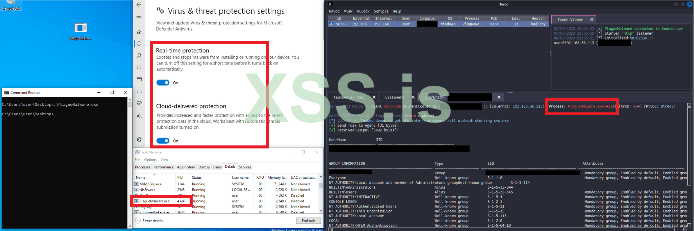Click the Havoc console scrollbar up arrow
This screenshot has width=694, height=231.
click(x=689, y=105)
